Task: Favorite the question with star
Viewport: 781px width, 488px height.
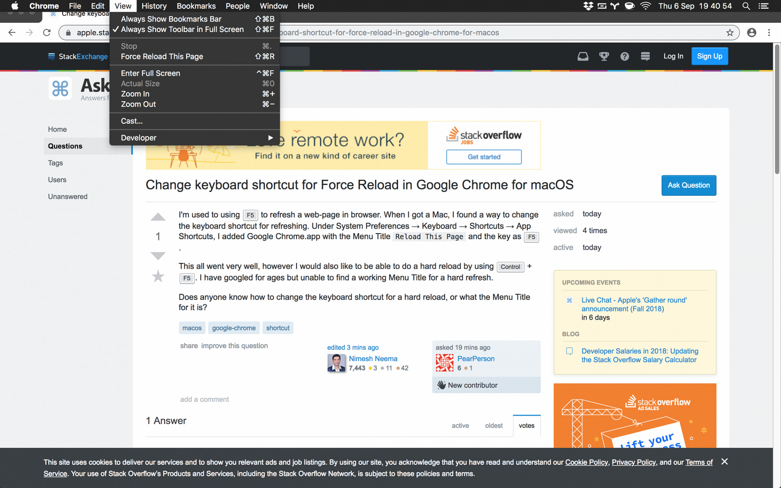Action: [x=158, y=276]
